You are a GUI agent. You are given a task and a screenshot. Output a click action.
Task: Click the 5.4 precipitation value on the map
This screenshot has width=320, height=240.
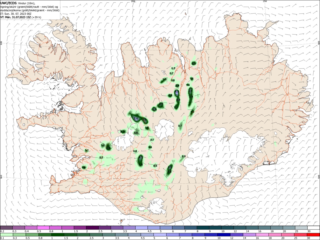[136, 119]
